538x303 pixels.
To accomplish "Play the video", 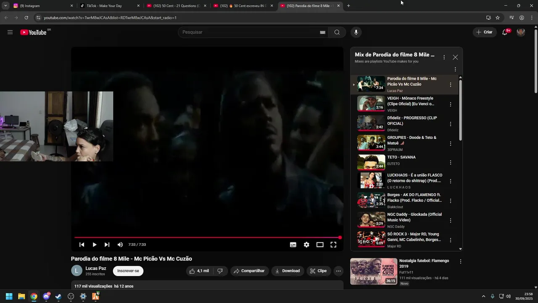I will (95, 245).
